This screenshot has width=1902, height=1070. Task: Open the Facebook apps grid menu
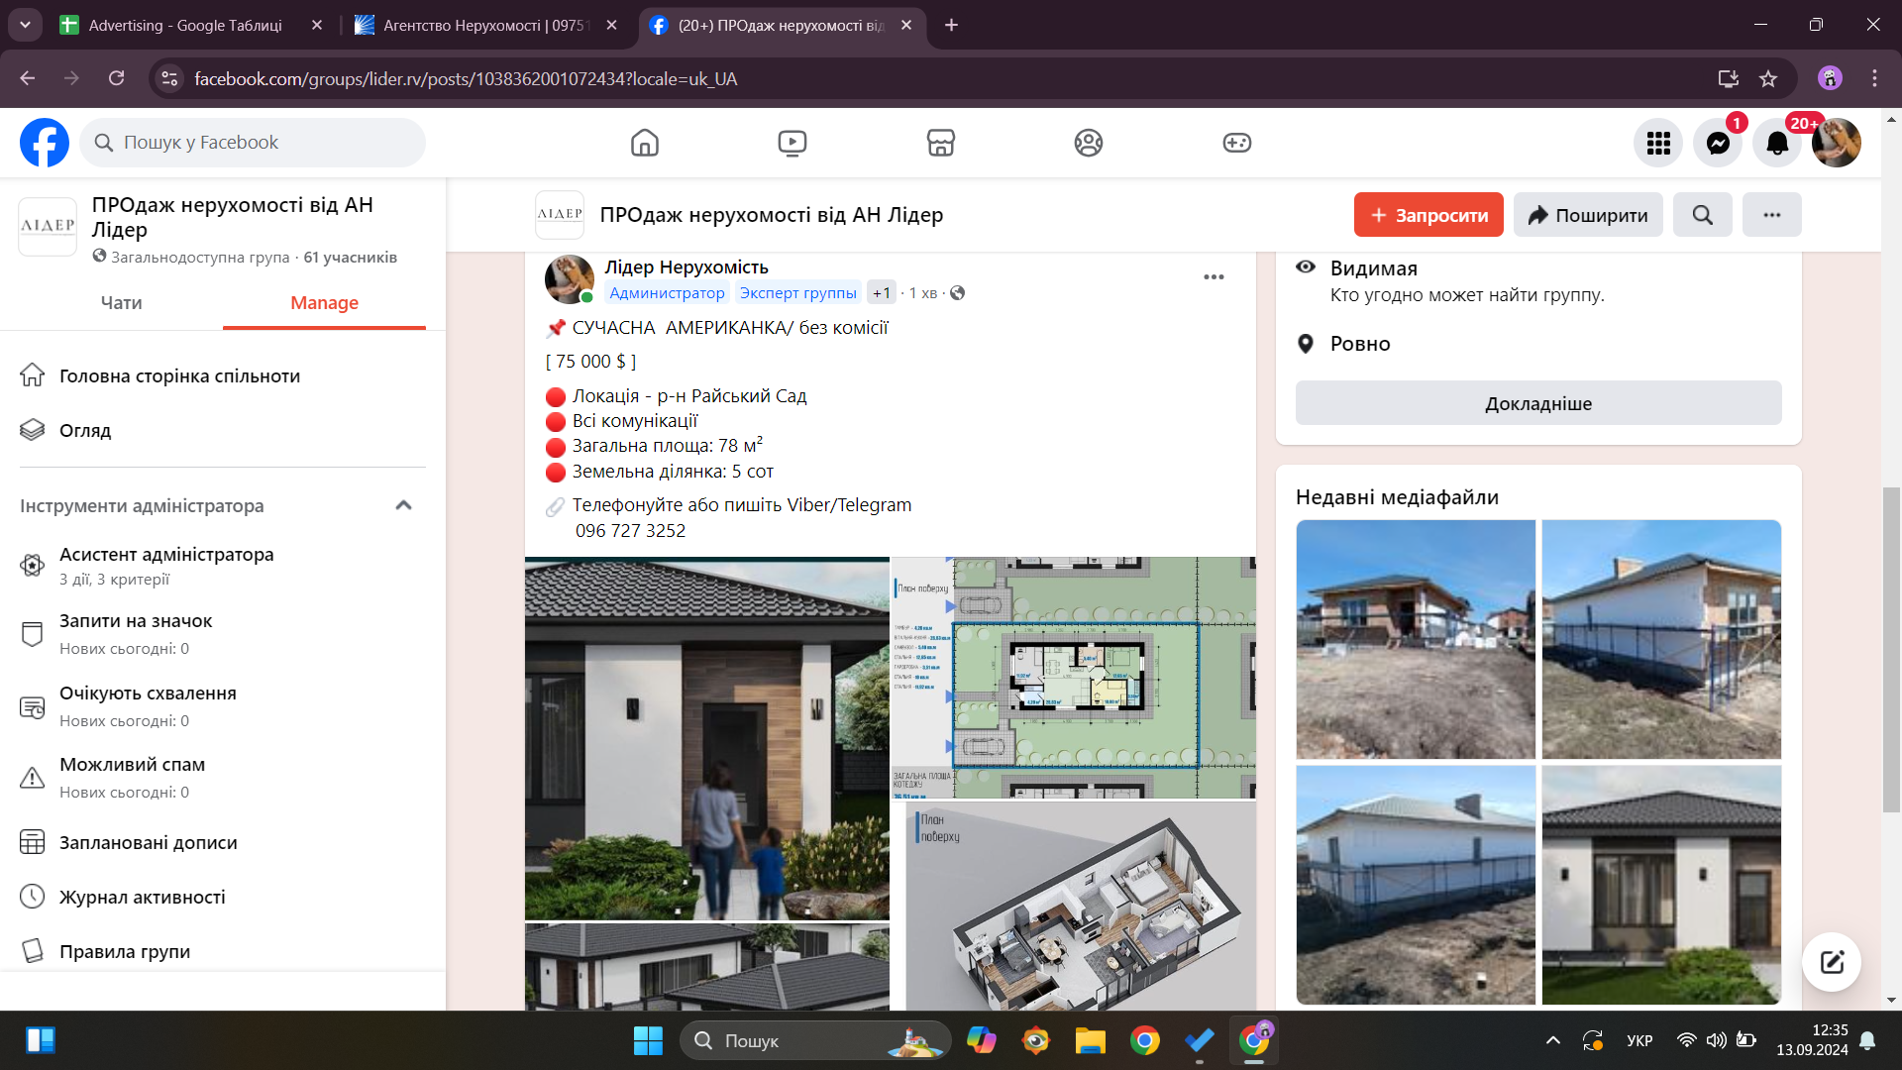(1658, 143)
